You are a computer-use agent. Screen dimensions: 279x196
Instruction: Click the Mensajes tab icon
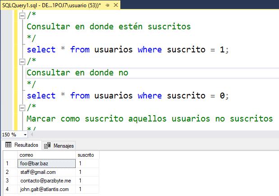pyautogui.click(x=47, y=145)
